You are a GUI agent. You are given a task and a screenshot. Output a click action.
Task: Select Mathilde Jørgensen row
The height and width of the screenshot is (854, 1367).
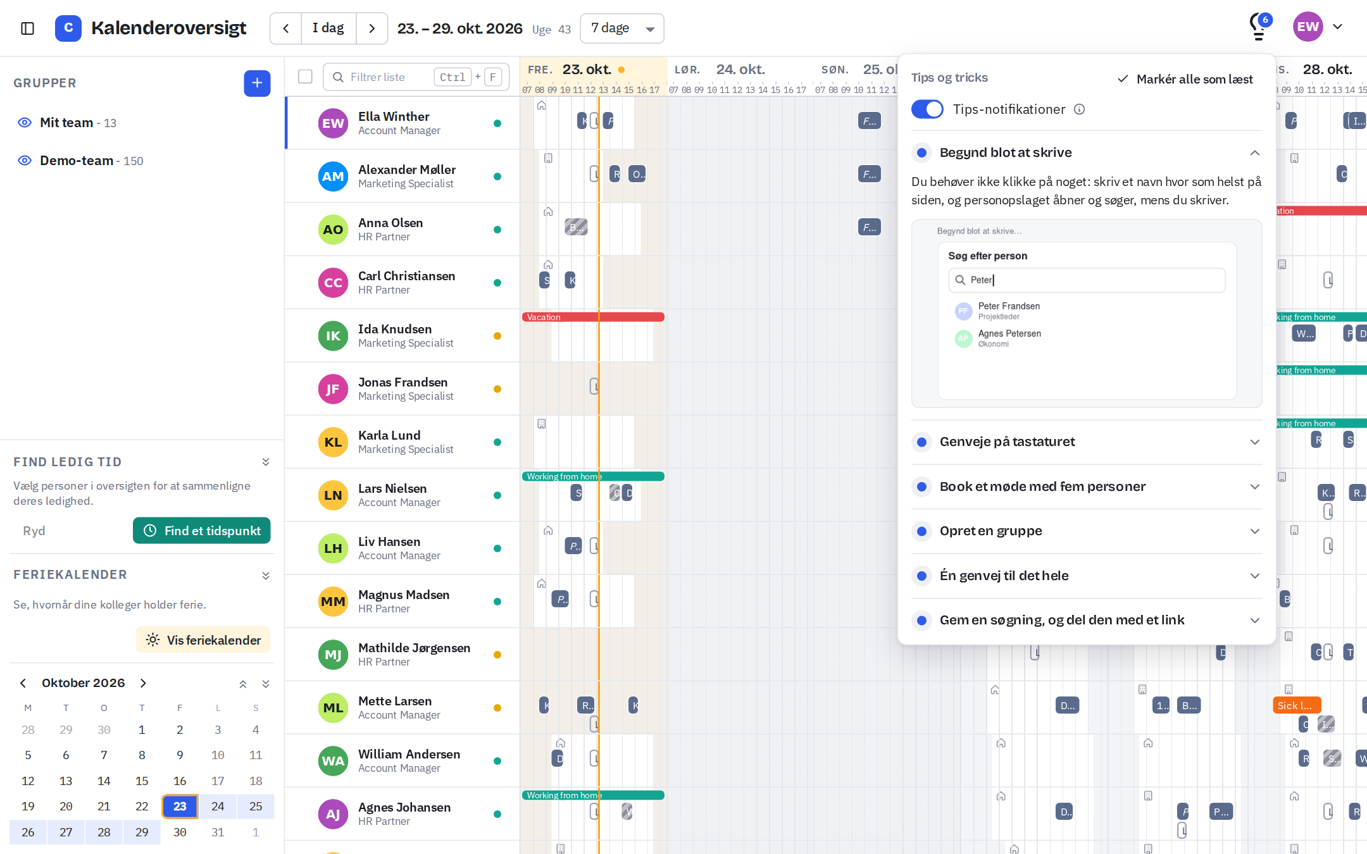pyautogui.click(x=403, y=655)
